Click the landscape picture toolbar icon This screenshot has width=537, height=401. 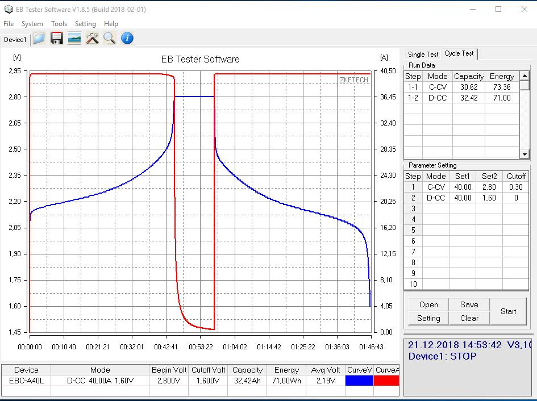point(74,39)
